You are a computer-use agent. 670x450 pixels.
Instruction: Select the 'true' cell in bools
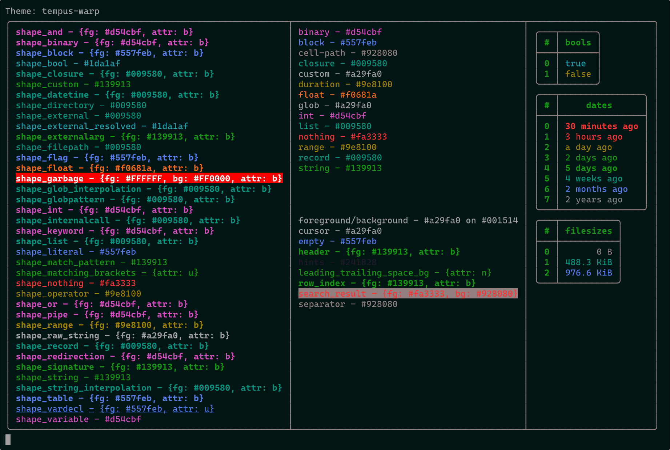(575, 64)
